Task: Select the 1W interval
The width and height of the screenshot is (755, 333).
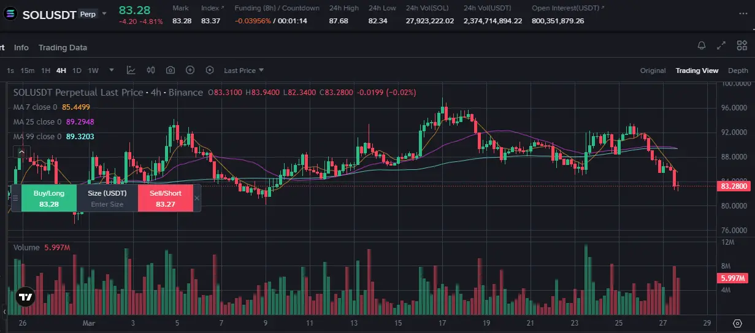Action: [93, 71]
